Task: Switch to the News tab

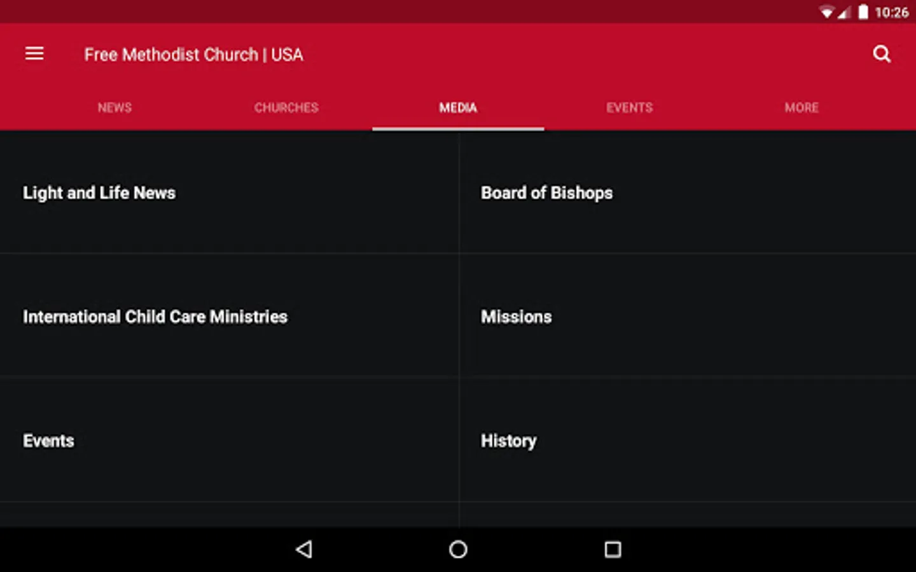Action: pyautogui.click(x=114, y=107)
